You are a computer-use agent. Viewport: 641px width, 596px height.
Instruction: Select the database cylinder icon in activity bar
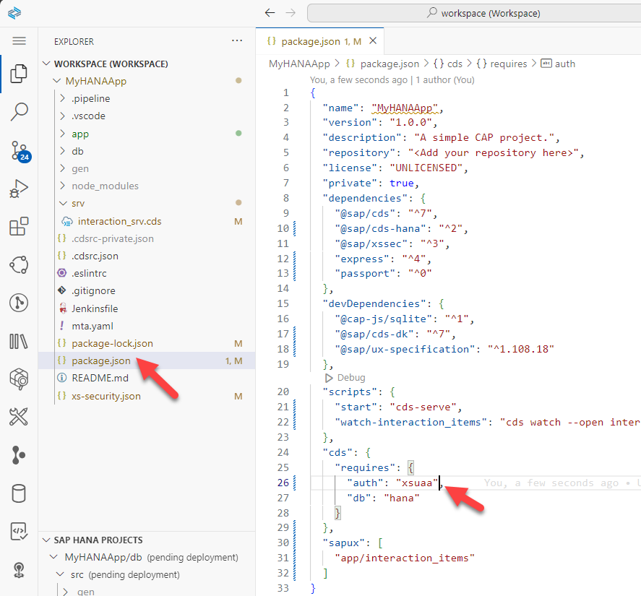pos(20,493)
